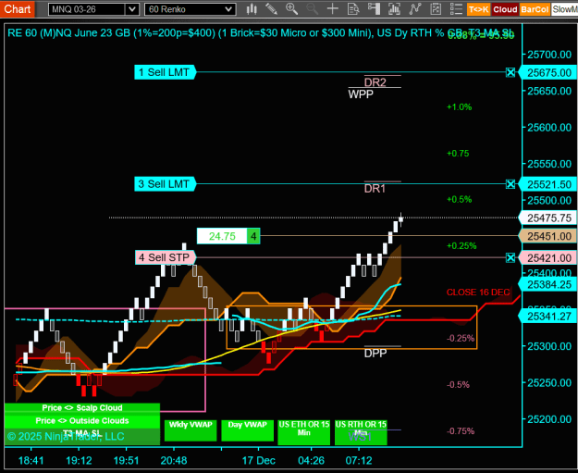Click the zoom in magnifier icon
Image resolution: width=578 pixels, height=473 pixels.
click(291, 9)
